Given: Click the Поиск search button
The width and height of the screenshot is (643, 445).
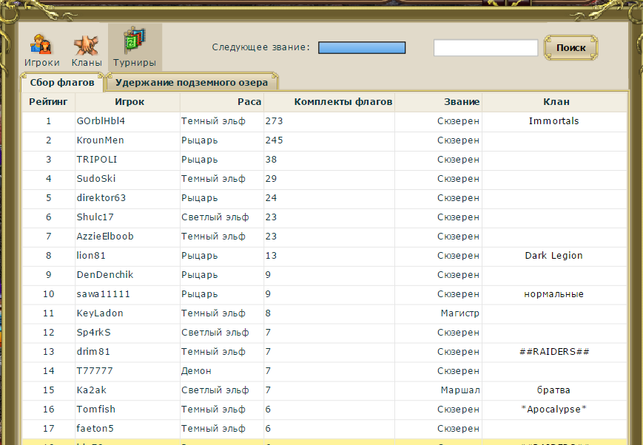Looking at the screenshot, I should (x=570, y=48).
